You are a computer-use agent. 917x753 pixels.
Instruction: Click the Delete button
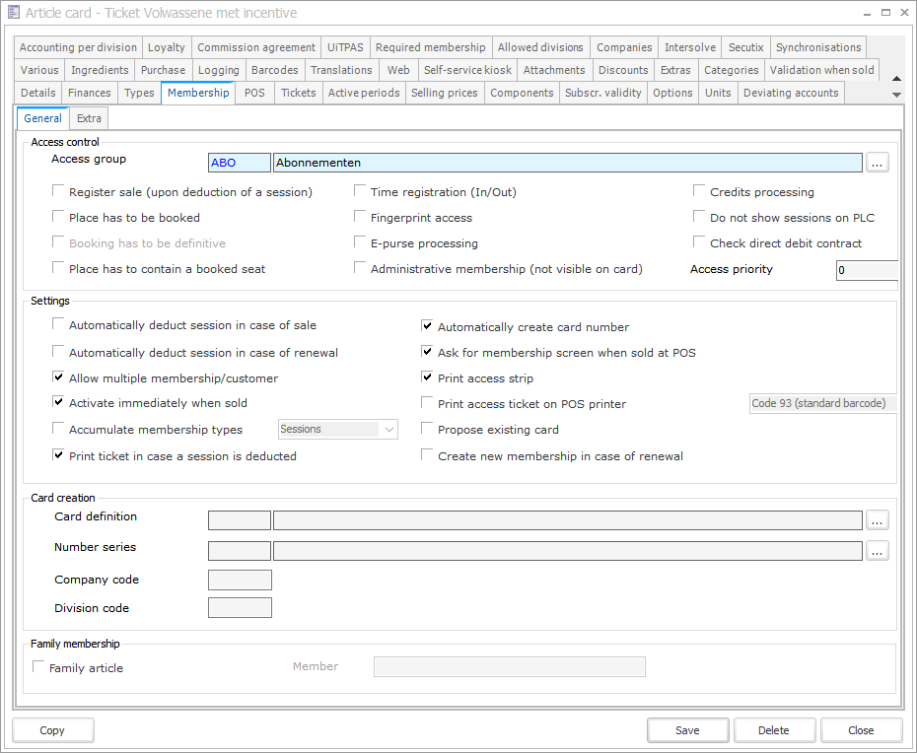coord(773,730)
